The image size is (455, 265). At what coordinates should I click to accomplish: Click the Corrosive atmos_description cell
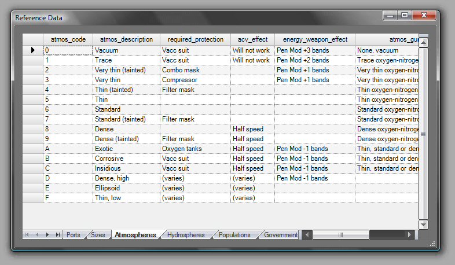(126, 159)
